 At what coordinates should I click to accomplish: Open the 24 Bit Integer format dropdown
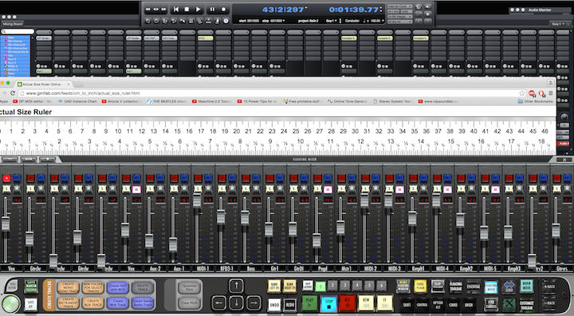[x=399, y=17]
